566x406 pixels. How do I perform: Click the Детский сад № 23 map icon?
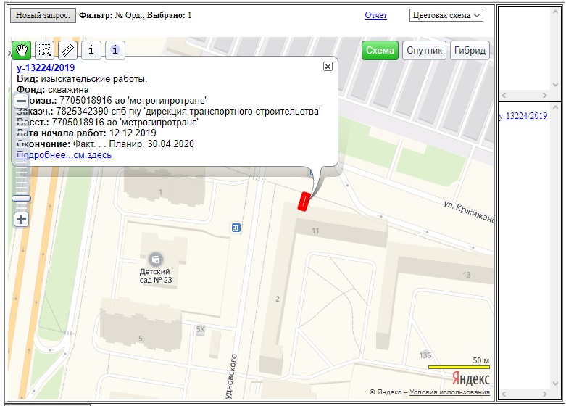point(155,259)
